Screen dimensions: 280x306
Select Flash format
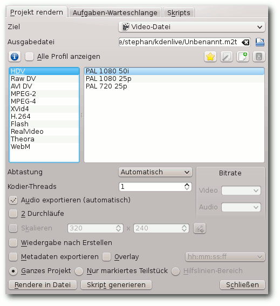point(44,124)
